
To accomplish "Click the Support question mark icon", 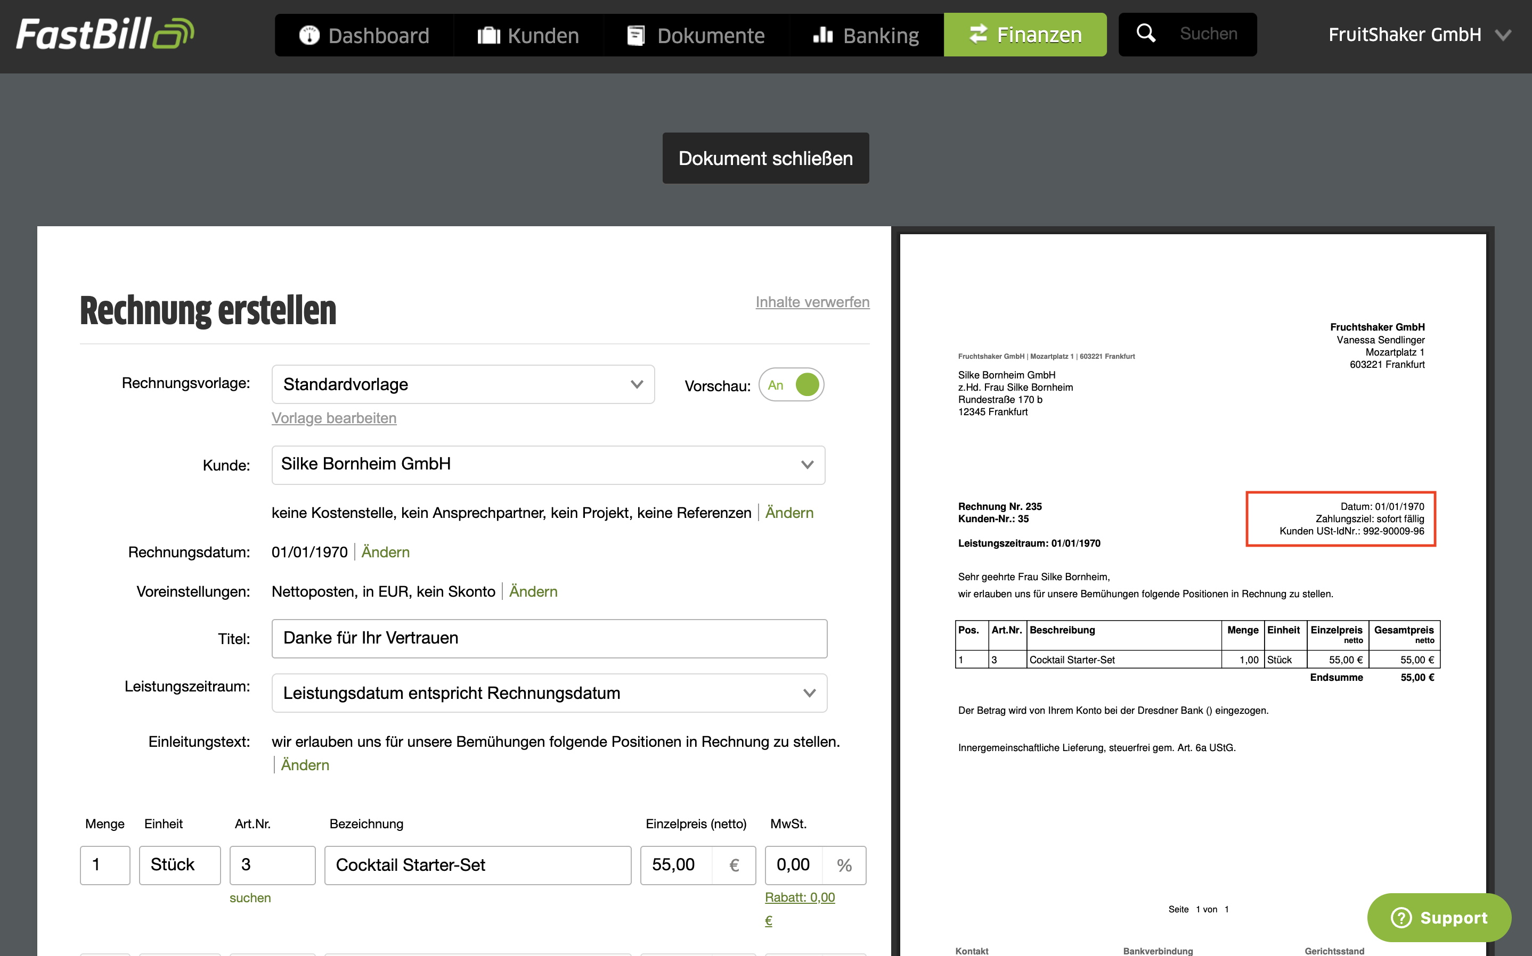I will (1401, 918).
